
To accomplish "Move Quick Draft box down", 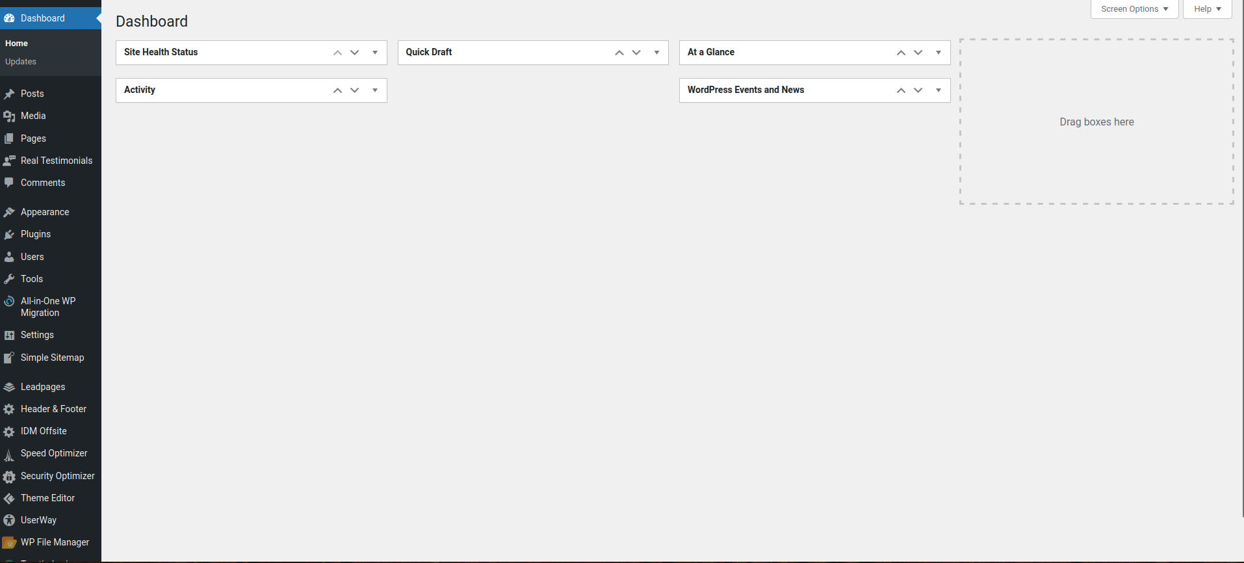I will tap(636, 53).
